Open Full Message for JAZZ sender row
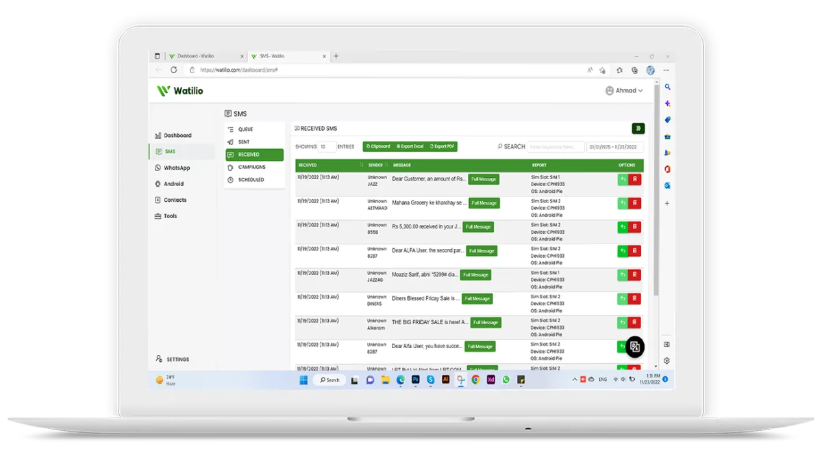Screen dimensions: 822x461 click(x=484, y=179)
